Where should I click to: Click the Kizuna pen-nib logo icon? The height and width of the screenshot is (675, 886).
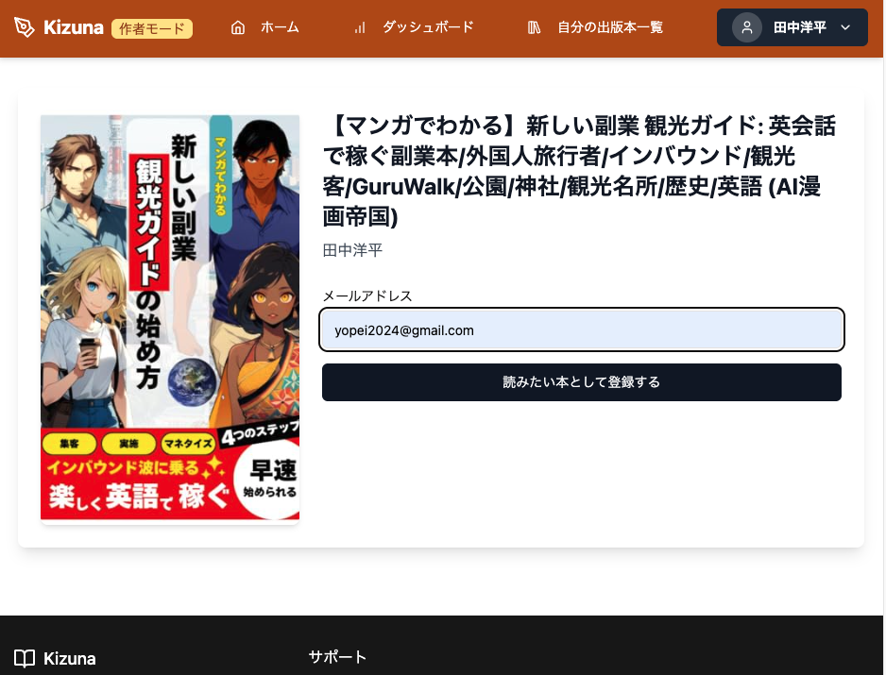[x=25, y=27]
